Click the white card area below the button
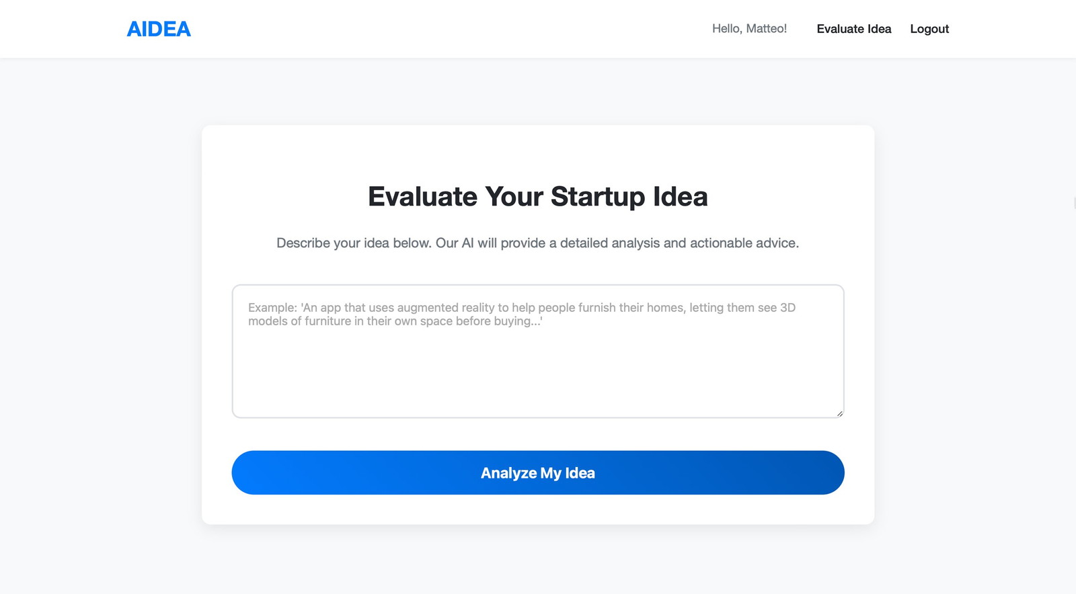The height and width of the screenshot is (594, 1076). click(x=538, y=509)
